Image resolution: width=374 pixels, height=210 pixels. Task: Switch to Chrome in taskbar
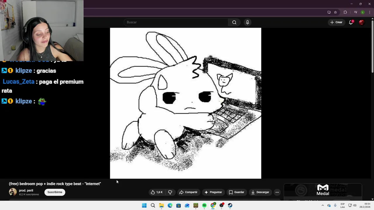click(213, 205)
